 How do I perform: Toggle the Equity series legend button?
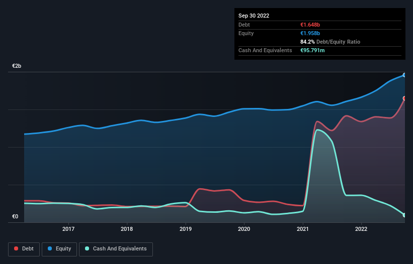coord(59,249)
